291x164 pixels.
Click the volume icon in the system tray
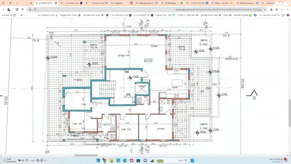[23, 160]
